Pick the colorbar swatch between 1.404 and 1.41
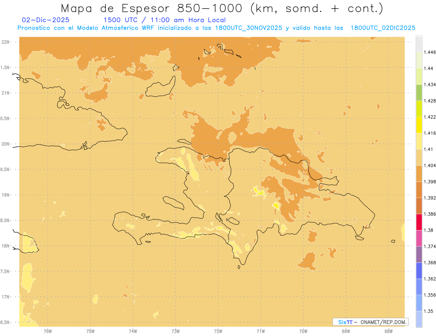 419,157
